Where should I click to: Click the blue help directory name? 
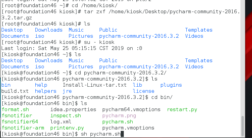click(x=41, y=85)
